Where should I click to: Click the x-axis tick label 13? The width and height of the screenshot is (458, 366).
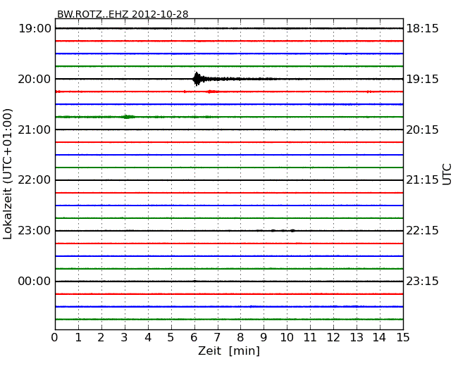coord(357,337)
